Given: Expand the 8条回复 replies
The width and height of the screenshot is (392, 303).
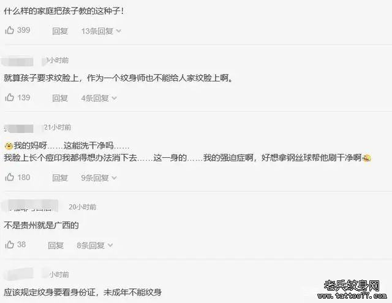Looking at the screenshot, I should coord(94,245).
